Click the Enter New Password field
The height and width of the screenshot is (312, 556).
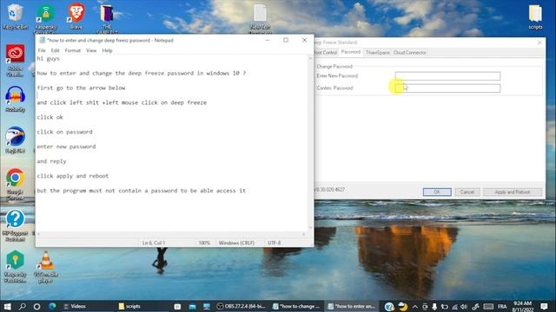coord(447,76)
